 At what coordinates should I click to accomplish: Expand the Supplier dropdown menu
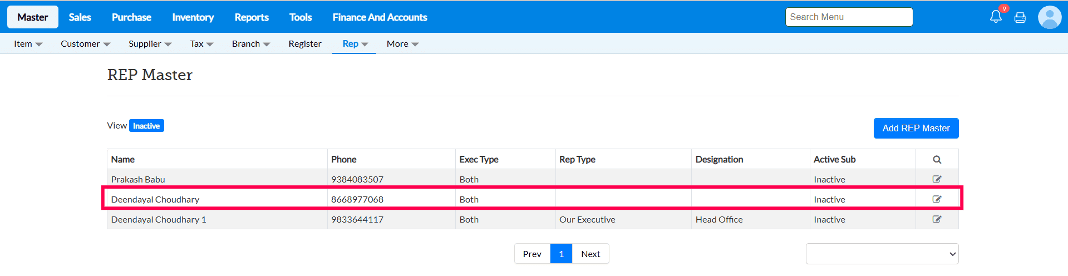pos(150,44)
